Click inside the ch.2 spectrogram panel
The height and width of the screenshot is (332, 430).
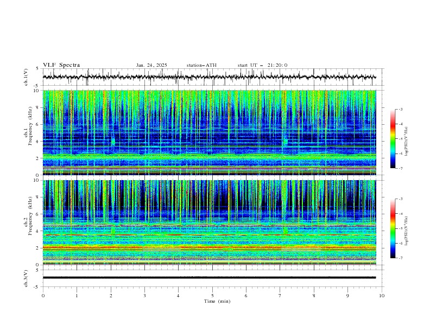[209, 222]
